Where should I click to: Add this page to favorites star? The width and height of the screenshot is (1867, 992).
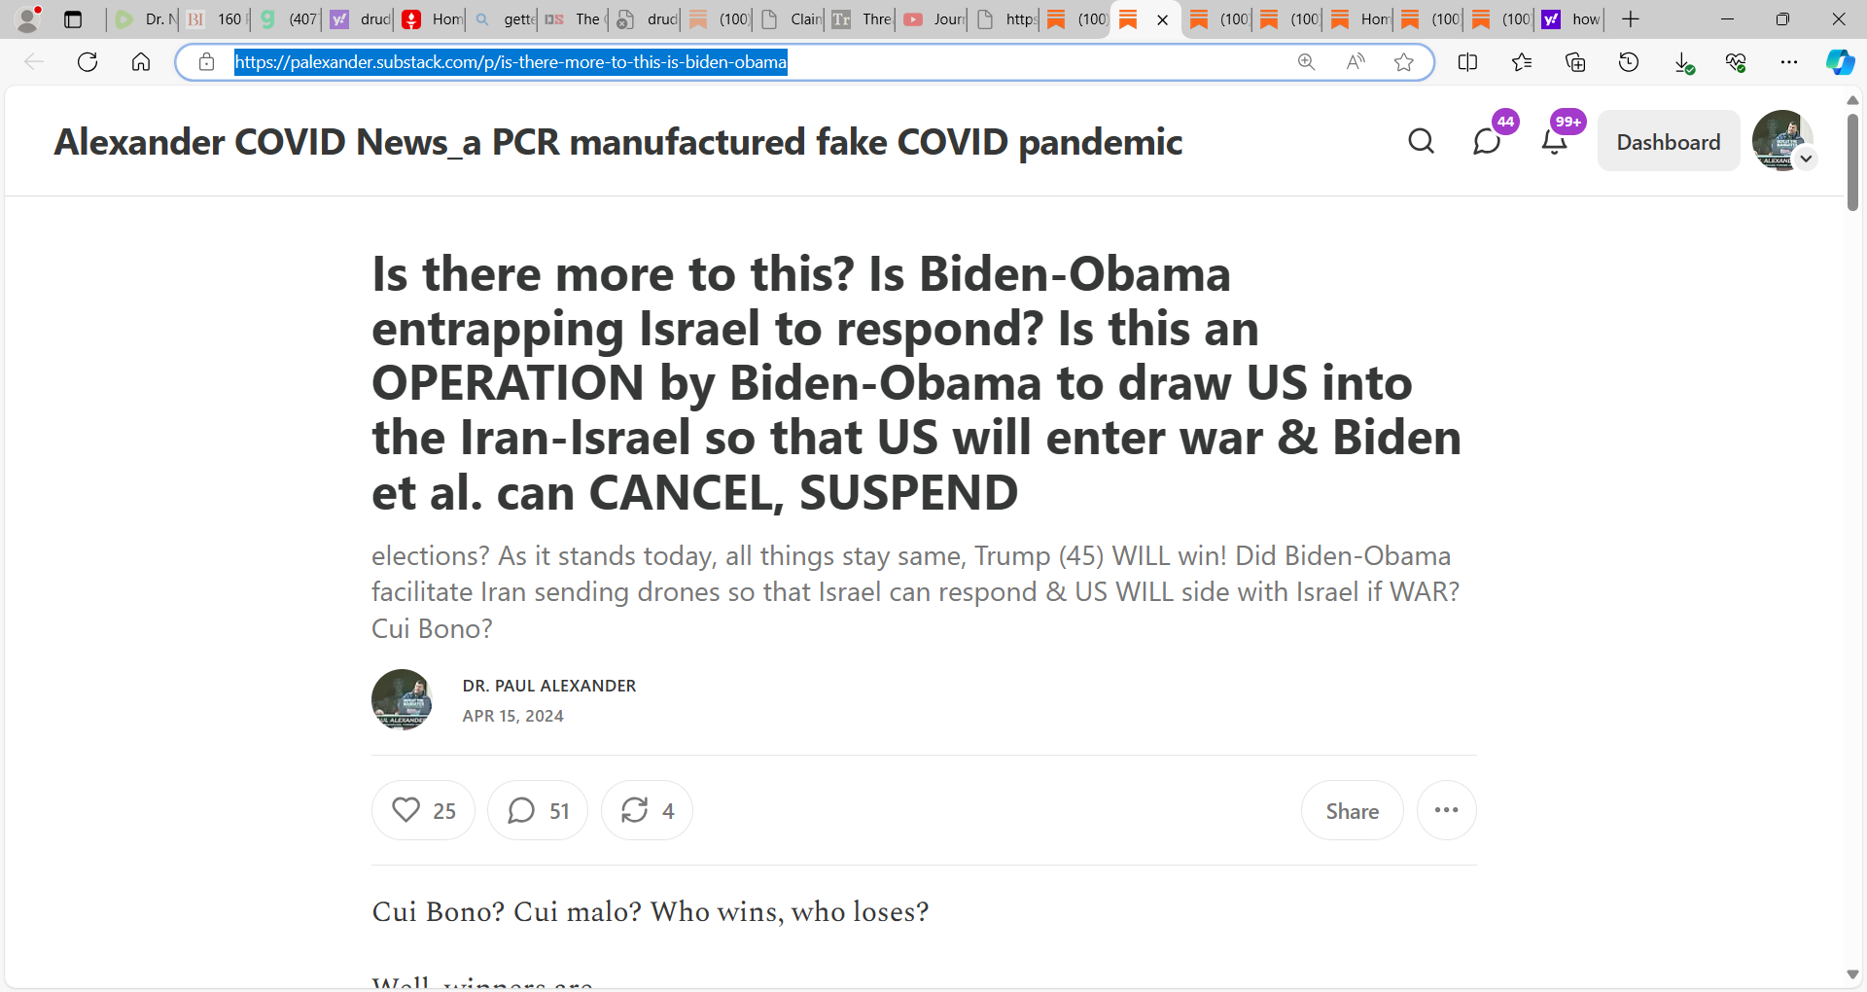(x=1403, y=62)
